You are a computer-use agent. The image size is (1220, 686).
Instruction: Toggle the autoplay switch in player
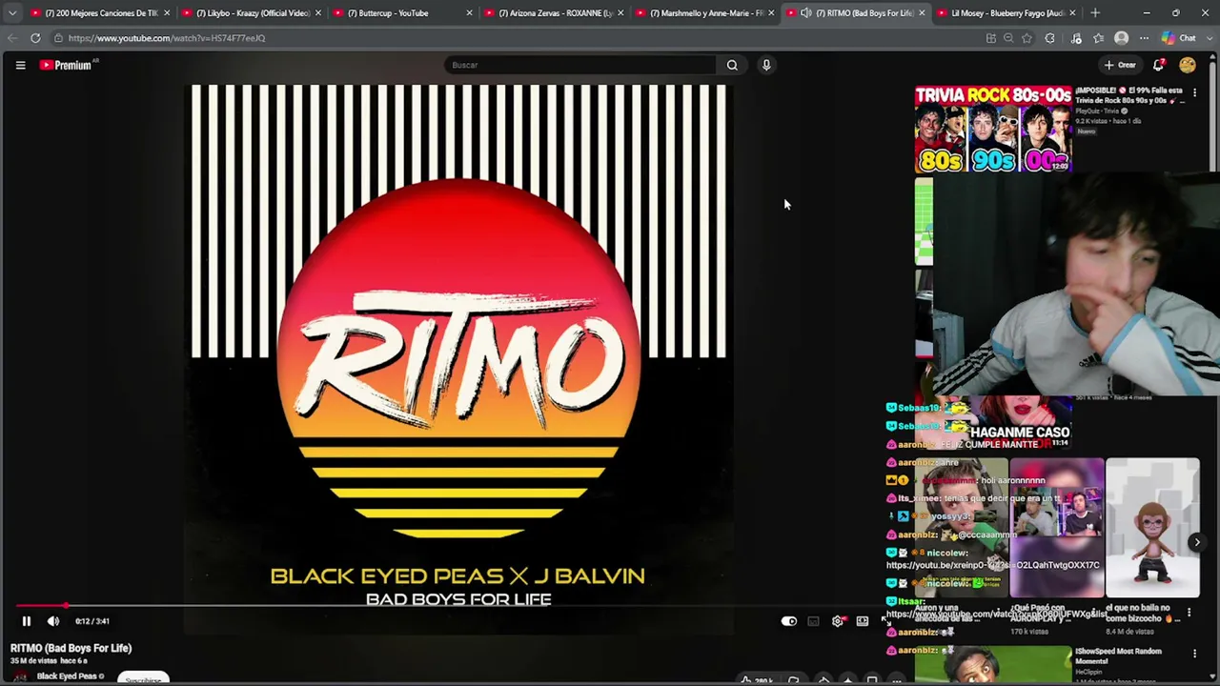click(789, 621)
